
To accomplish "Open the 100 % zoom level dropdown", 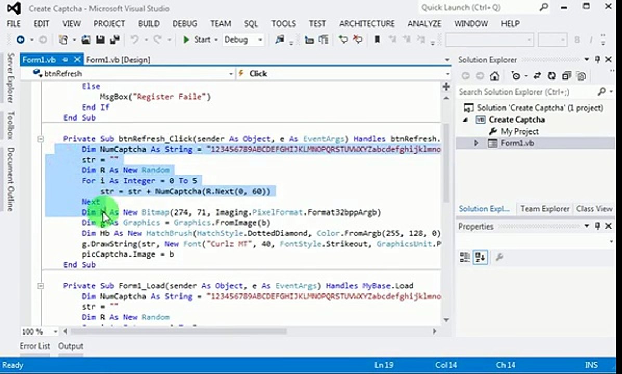I will click(x=55, y=331).
